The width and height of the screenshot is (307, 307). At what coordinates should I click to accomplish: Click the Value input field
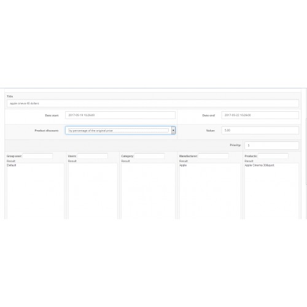[x=260, y=130]
